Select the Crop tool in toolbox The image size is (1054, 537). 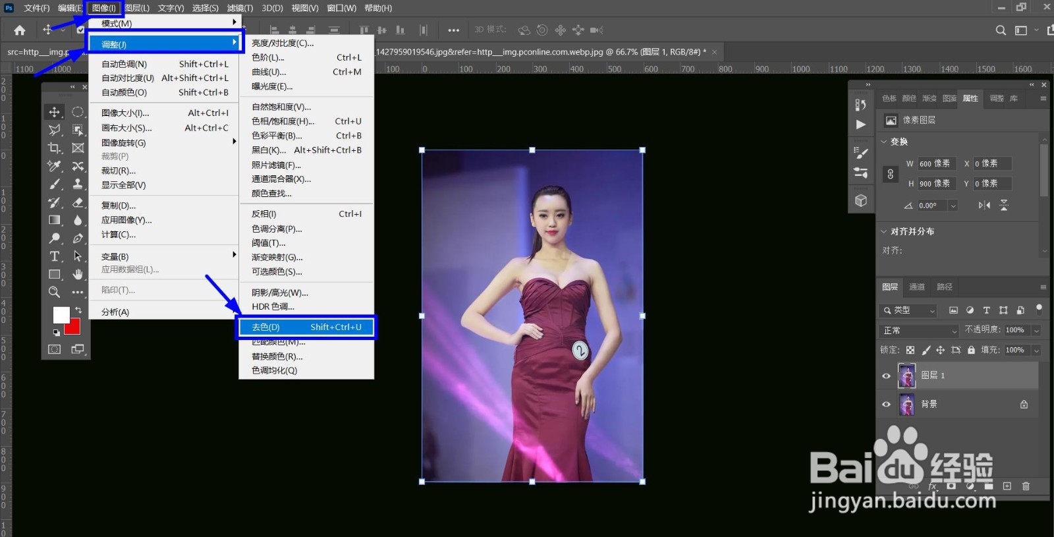[x=55, y=148]
